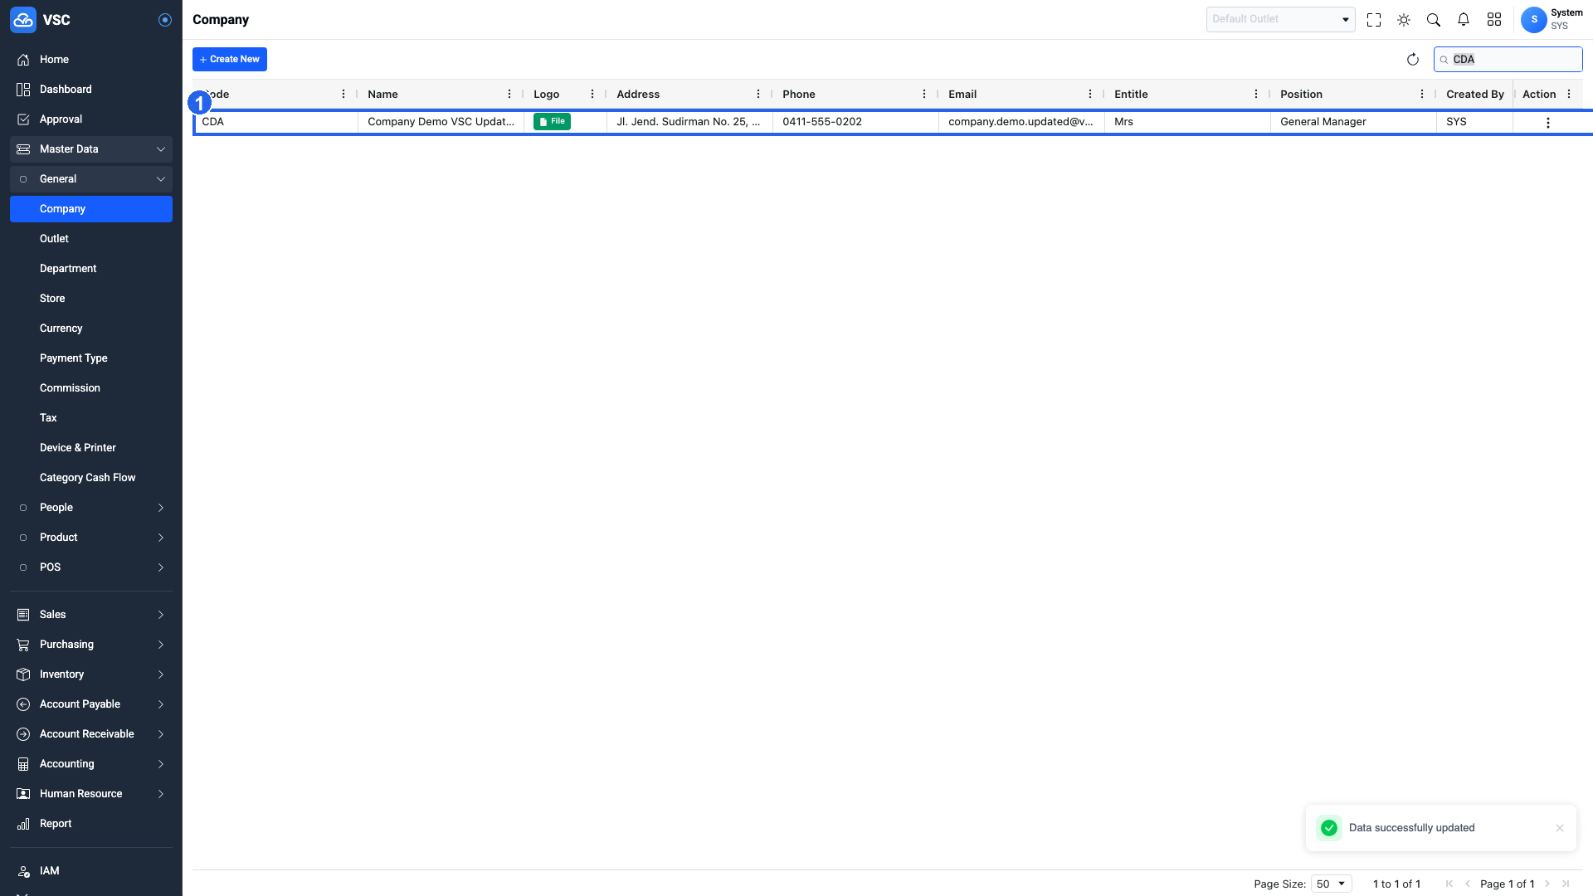Viewport: 1593px width, 896px height.
Task: Sort by Created By column header
Action: pos(1475,95)
